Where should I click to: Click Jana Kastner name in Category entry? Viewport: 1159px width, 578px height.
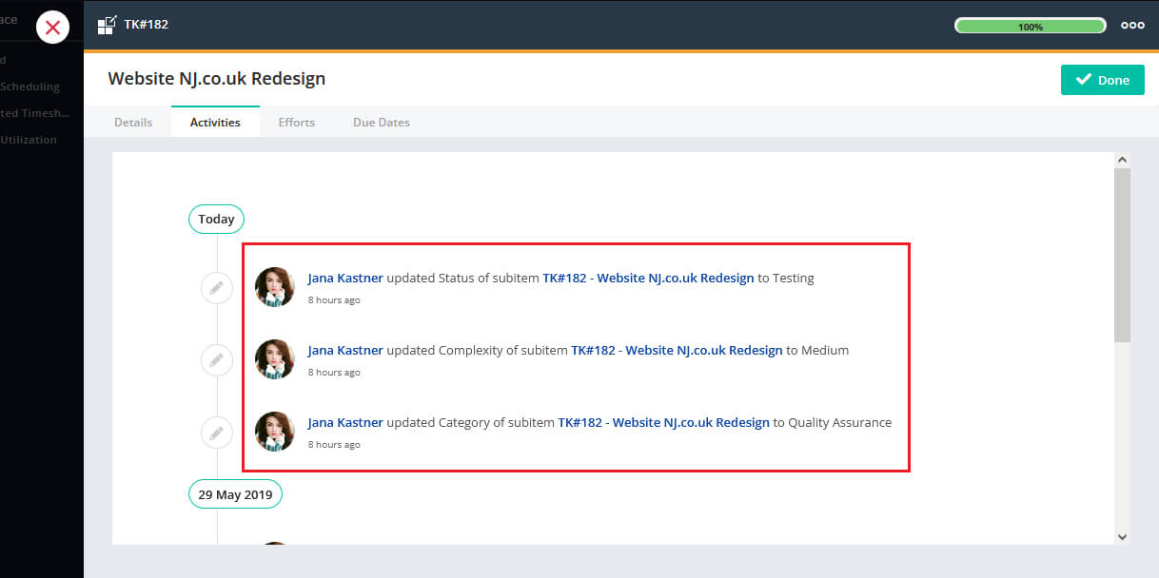pyautogui.click(x=345, y=422)
